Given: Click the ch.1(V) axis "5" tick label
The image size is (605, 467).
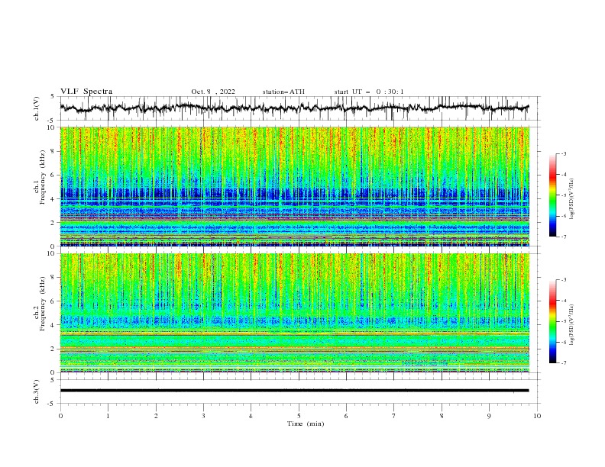Looking at the screenshot, I should (x=53, y=97).
